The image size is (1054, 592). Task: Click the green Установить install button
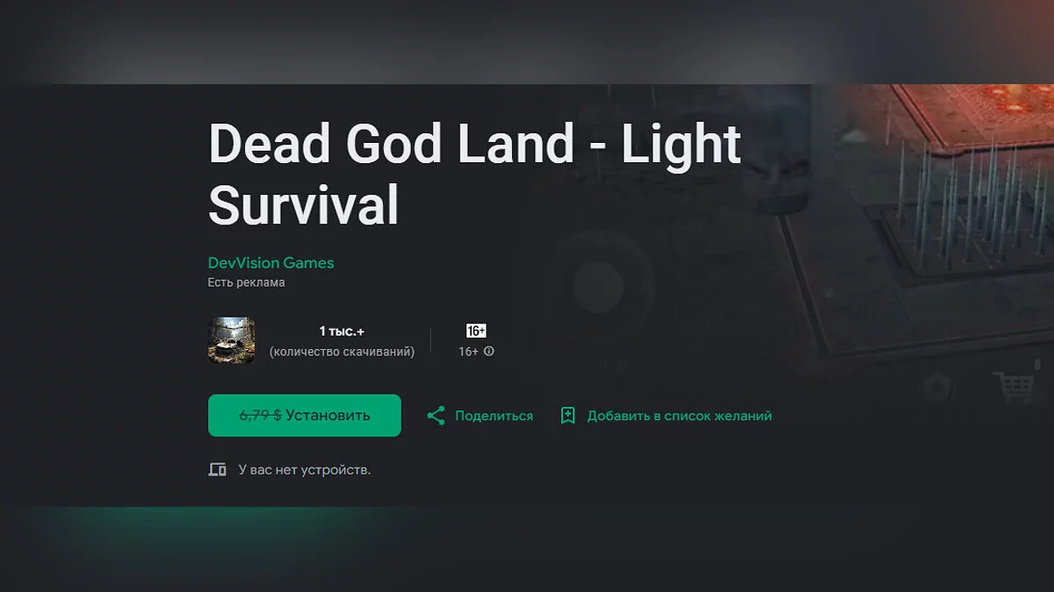[304, 416]
